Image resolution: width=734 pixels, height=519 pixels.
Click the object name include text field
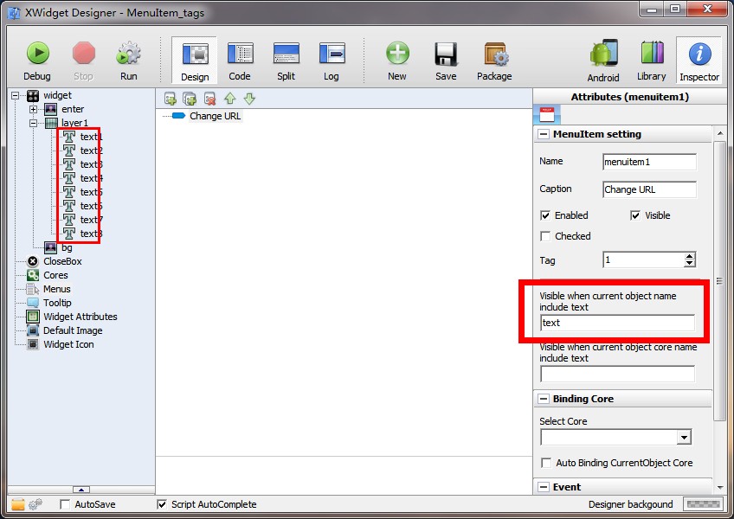click(x=617, y=323)
